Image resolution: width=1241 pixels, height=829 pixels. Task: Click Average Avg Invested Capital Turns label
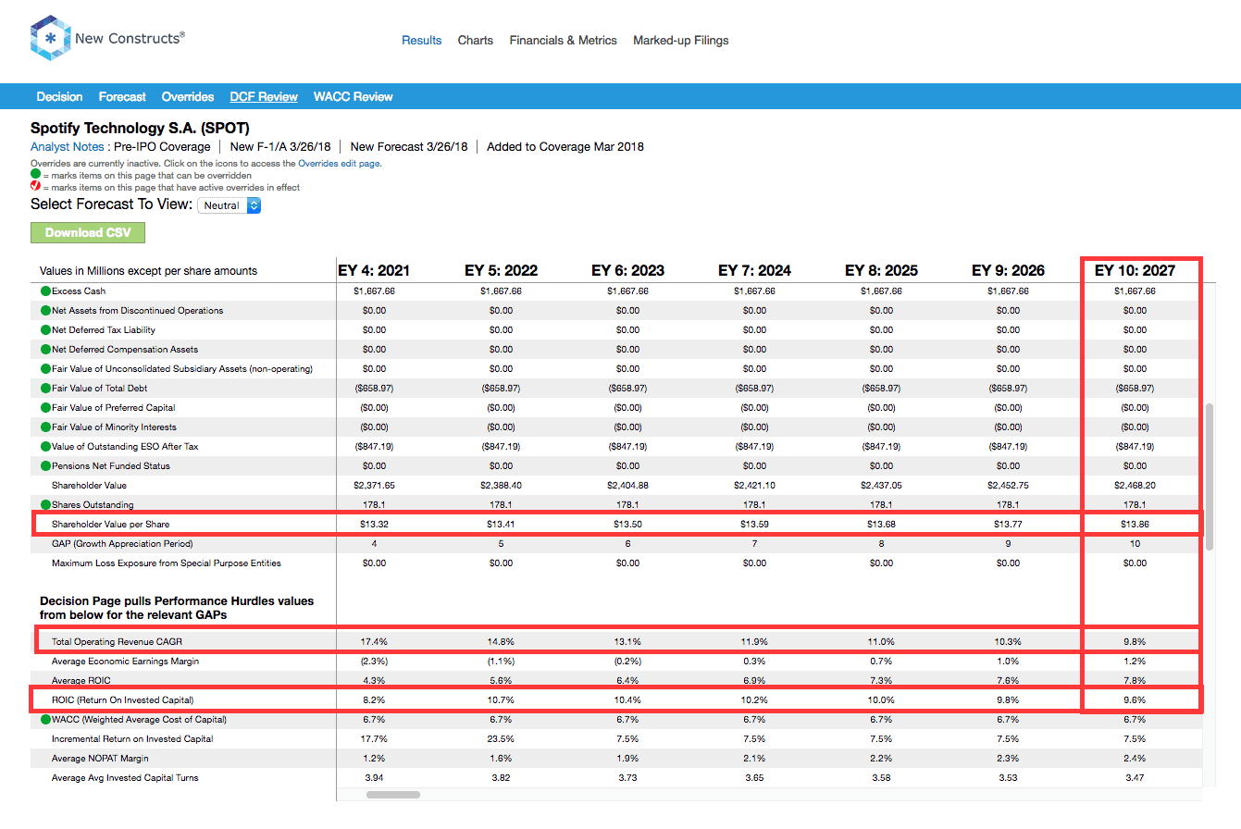click(125, 778)
